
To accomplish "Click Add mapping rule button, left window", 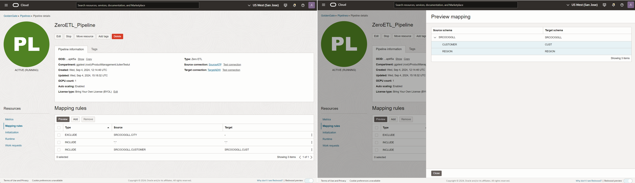I will point(76,119).
